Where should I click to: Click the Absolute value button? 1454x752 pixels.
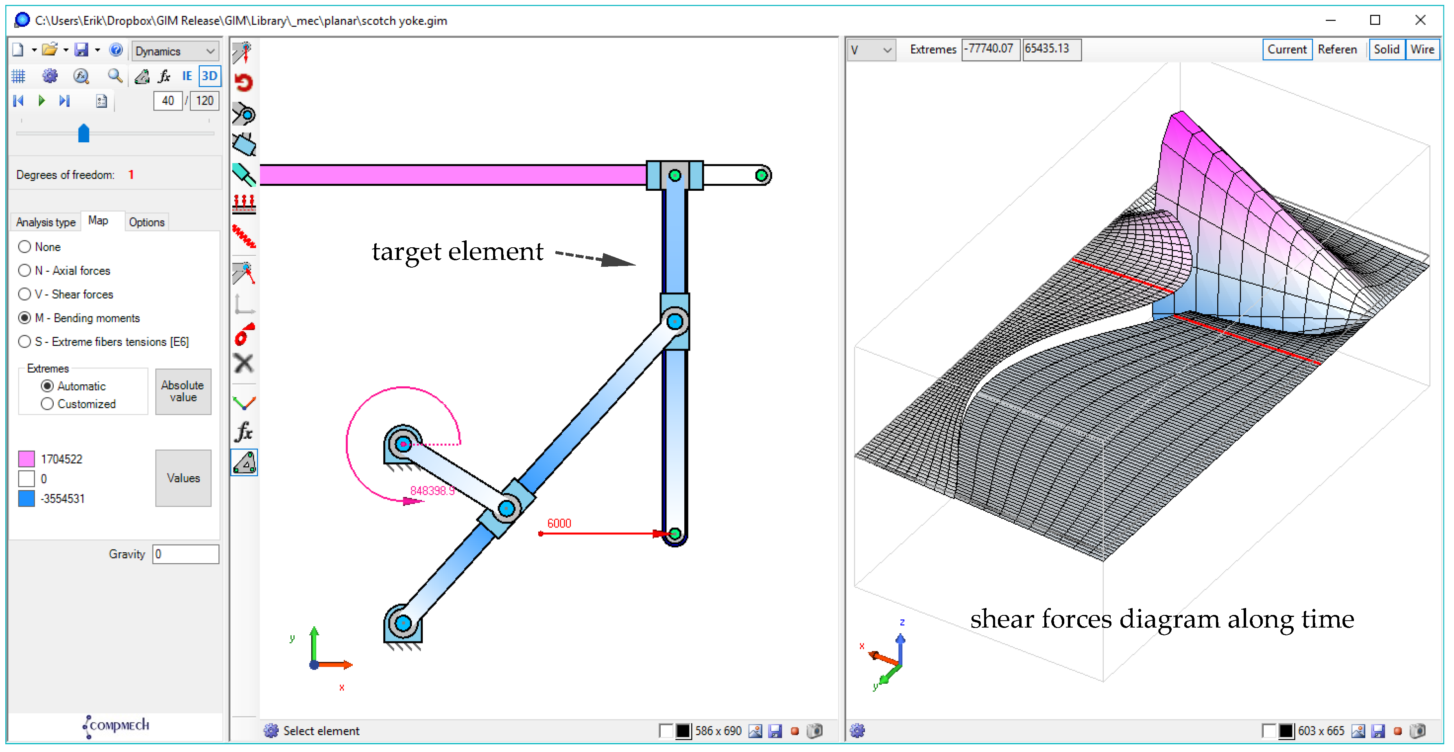pos(183,392)
